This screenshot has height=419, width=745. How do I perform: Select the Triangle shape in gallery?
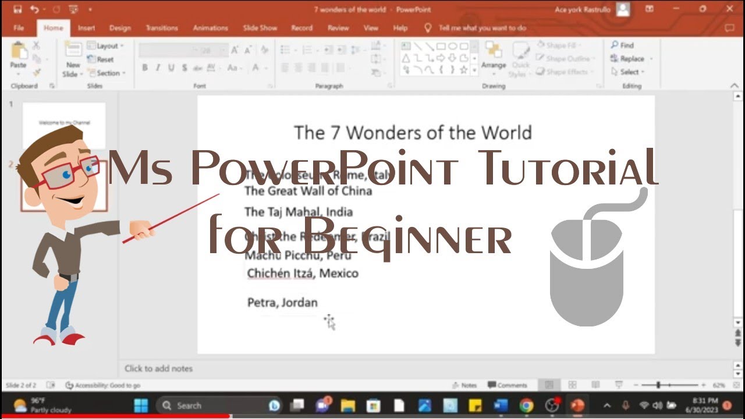406,58
